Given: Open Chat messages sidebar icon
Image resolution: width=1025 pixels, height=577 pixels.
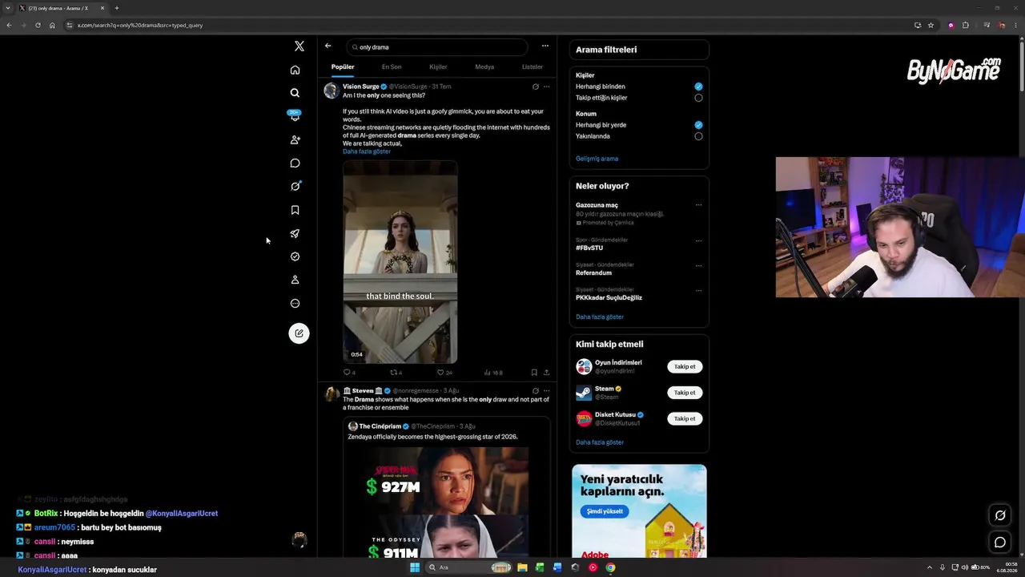Looking at the screenshot, I should click(x=295, y=163).
